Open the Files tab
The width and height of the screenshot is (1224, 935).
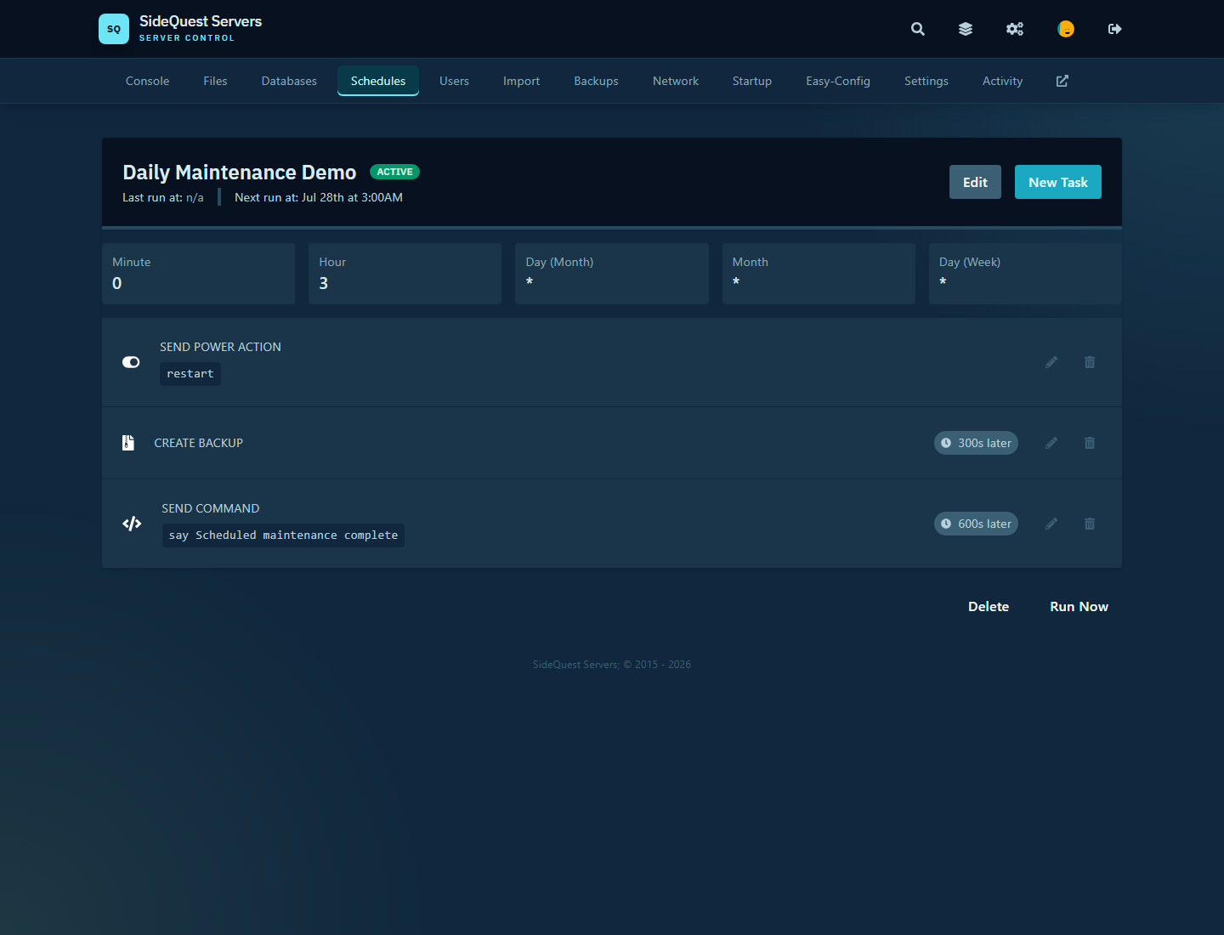click(215, 81)
